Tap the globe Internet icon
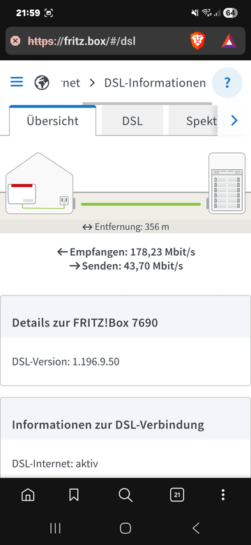251x545 pixels. [x=42, y=82]
